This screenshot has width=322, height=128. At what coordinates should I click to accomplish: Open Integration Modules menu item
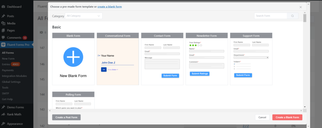pos(14,76)
